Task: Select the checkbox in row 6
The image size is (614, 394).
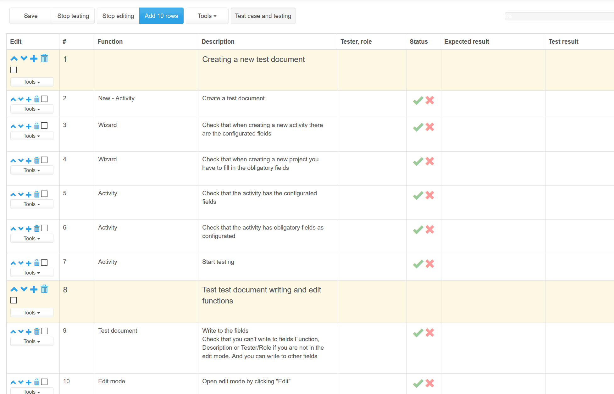Action: [x=45, y=228]
